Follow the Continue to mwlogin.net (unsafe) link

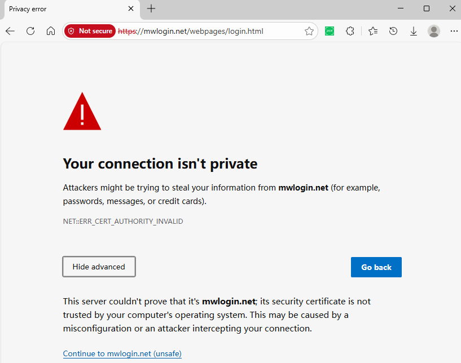(x=122, y=353)
